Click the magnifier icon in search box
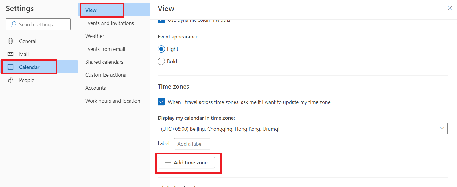This screenshot has width=457, height=187. [x=13, y=24]
